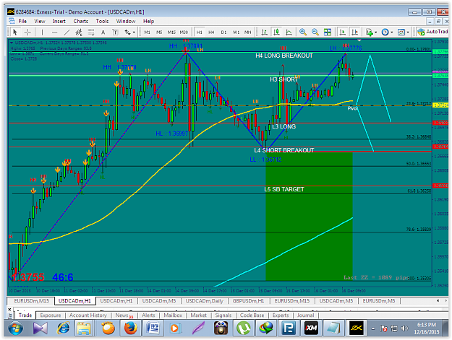Open the Insert menu

[59, 21]
